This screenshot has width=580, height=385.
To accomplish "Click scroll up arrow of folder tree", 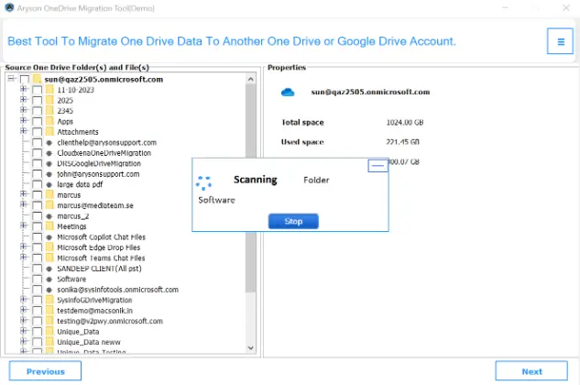I will point(251,79).
